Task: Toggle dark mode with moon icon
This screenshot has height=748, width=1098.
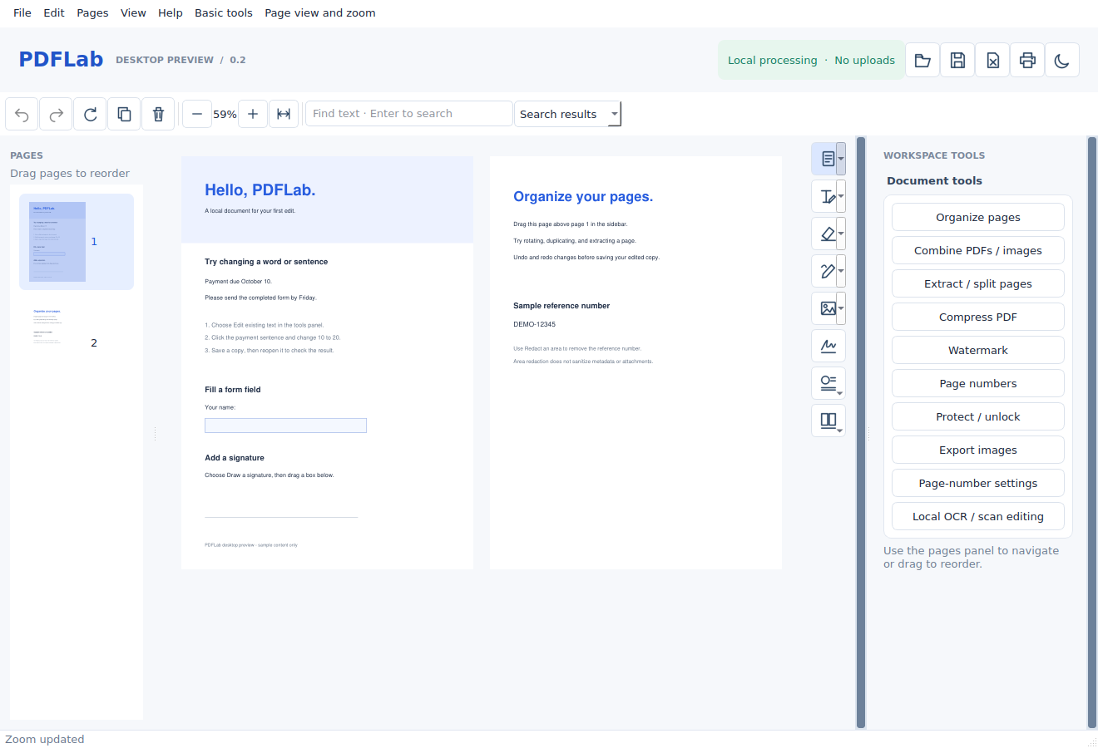Action: pos(1062,60)
